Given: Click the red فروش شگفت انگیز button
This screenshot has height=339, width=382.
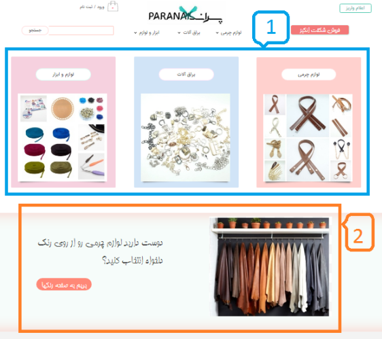Looking at the screenshot, I should [319, 30].
